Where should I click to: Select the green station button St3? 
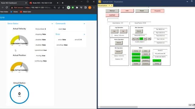click(x=141, y=39)
